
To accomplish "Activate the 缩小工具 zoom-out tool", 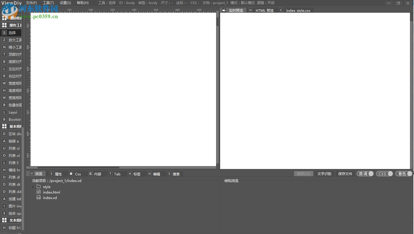I will 11,47.
